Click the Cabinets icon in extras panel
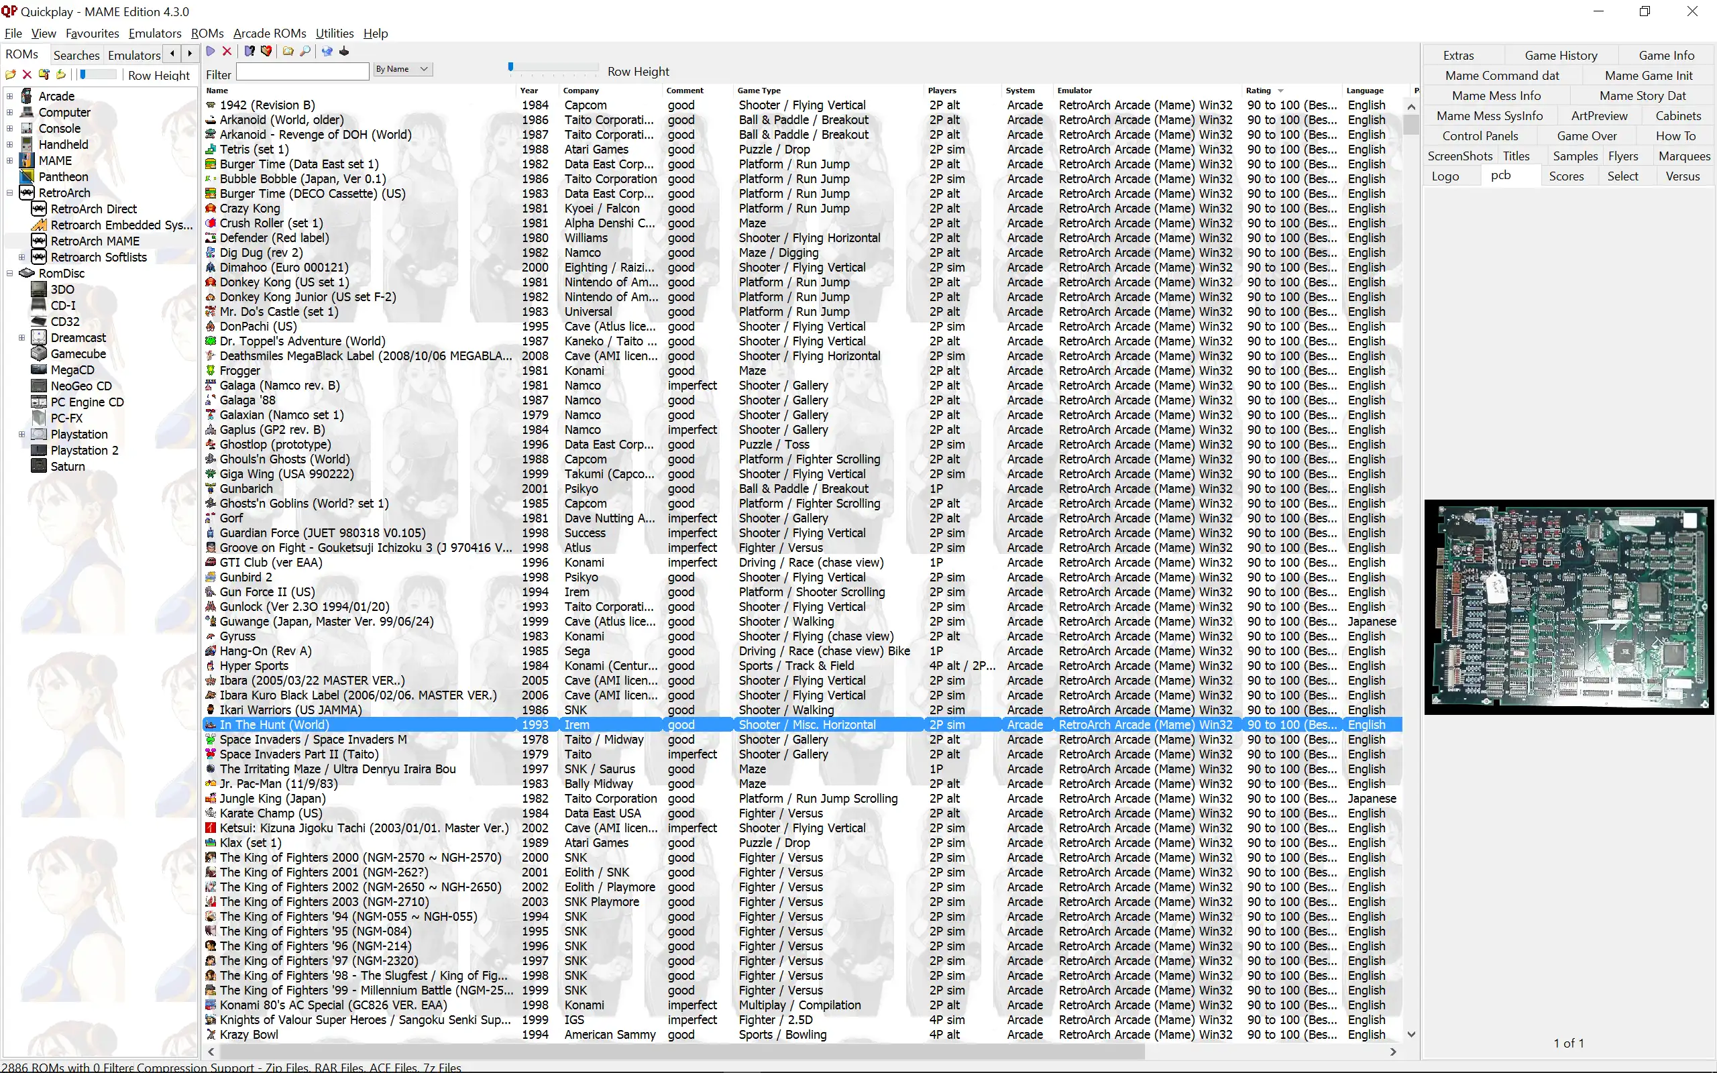This screenshot has height=1073, width=1717. tap(1677, 115)
